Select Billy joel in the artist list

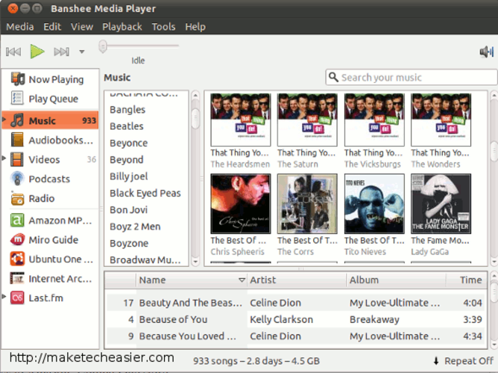(x=129, y=176)
